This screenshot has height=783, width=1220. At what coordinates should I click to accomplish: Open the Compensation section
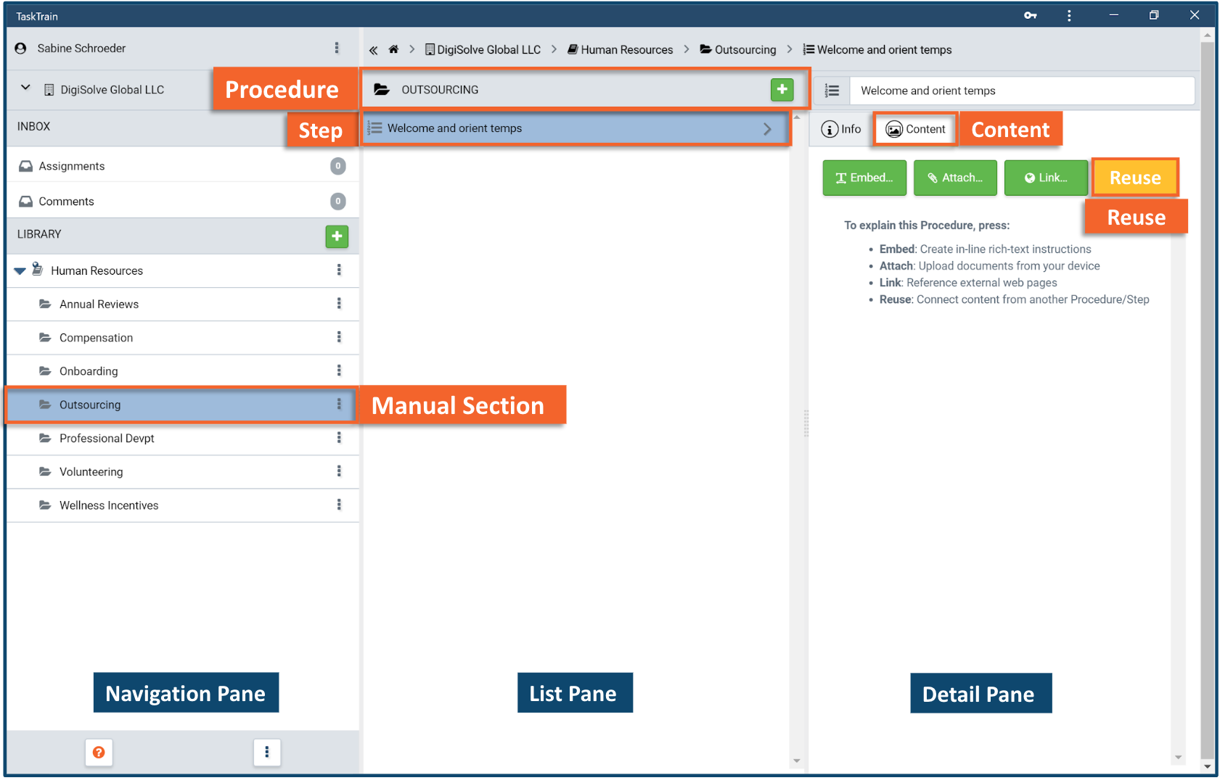pyautogui.click(x=96, y=338)
